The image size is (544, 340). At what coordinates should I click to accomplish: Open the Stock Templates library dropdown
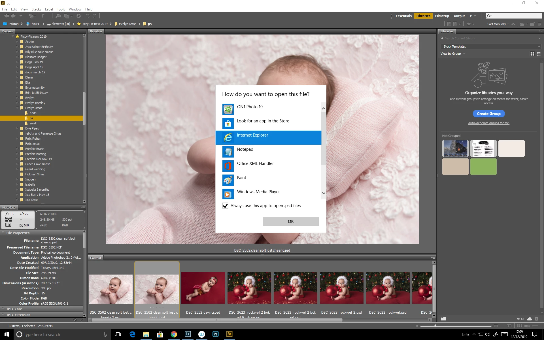(x=491, y=46)
